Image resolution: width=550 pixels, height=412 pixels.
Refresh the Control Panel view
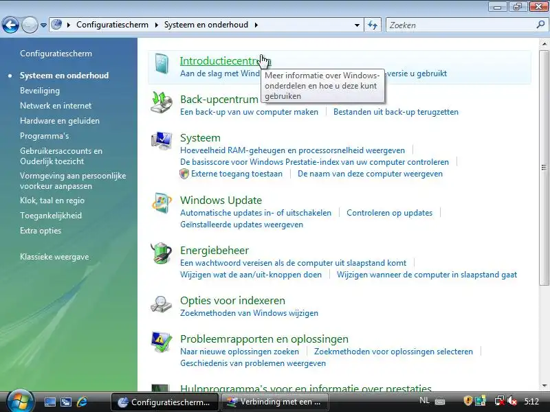click(373, 25)
